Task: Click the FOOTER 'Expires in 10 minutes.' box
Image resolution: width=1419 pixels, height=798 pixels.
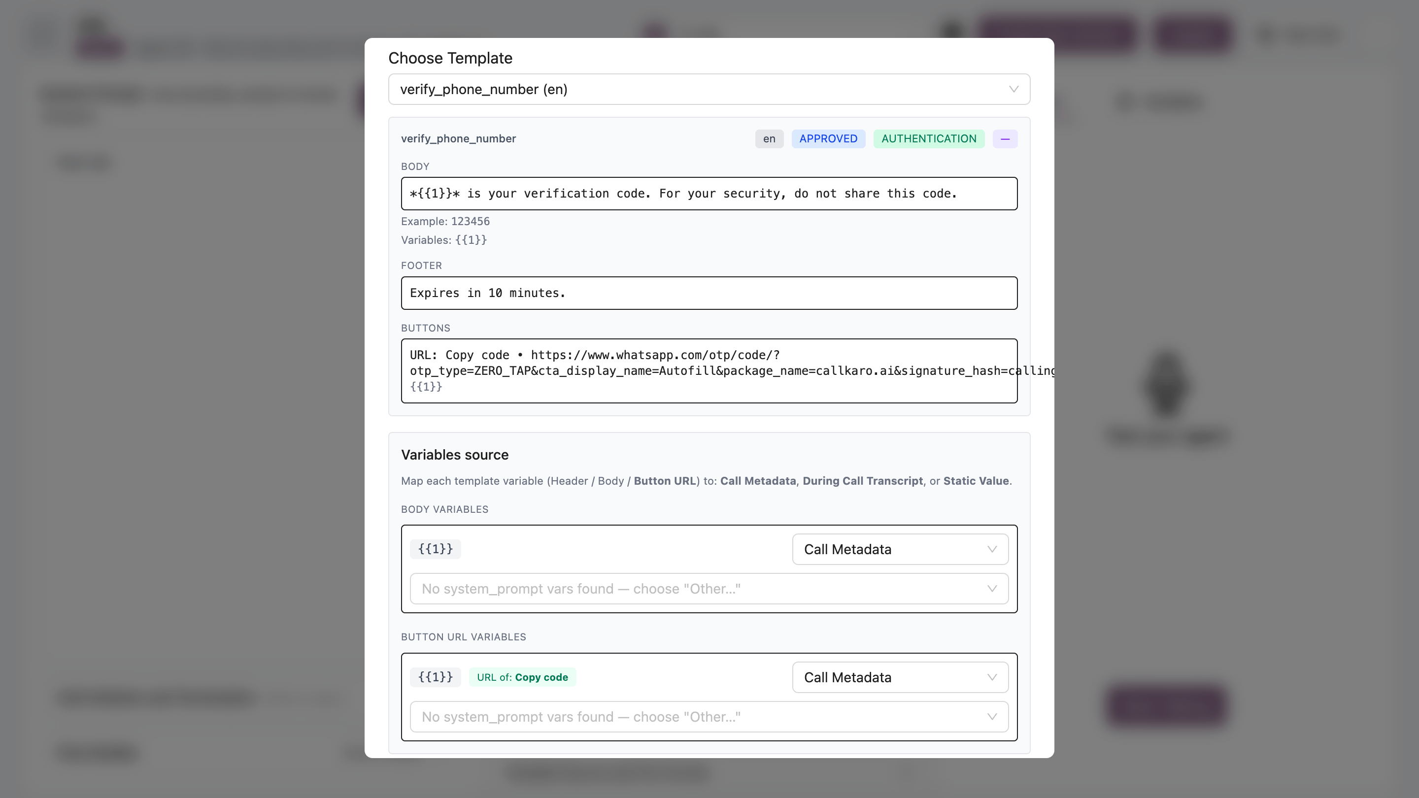Action: (709, 293)
